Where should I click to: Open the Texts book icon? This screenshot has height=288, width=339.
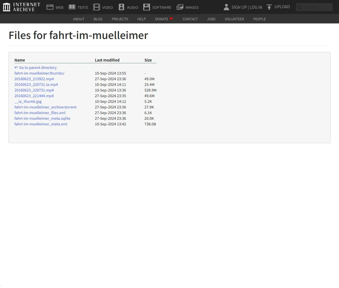click(72, 7)
